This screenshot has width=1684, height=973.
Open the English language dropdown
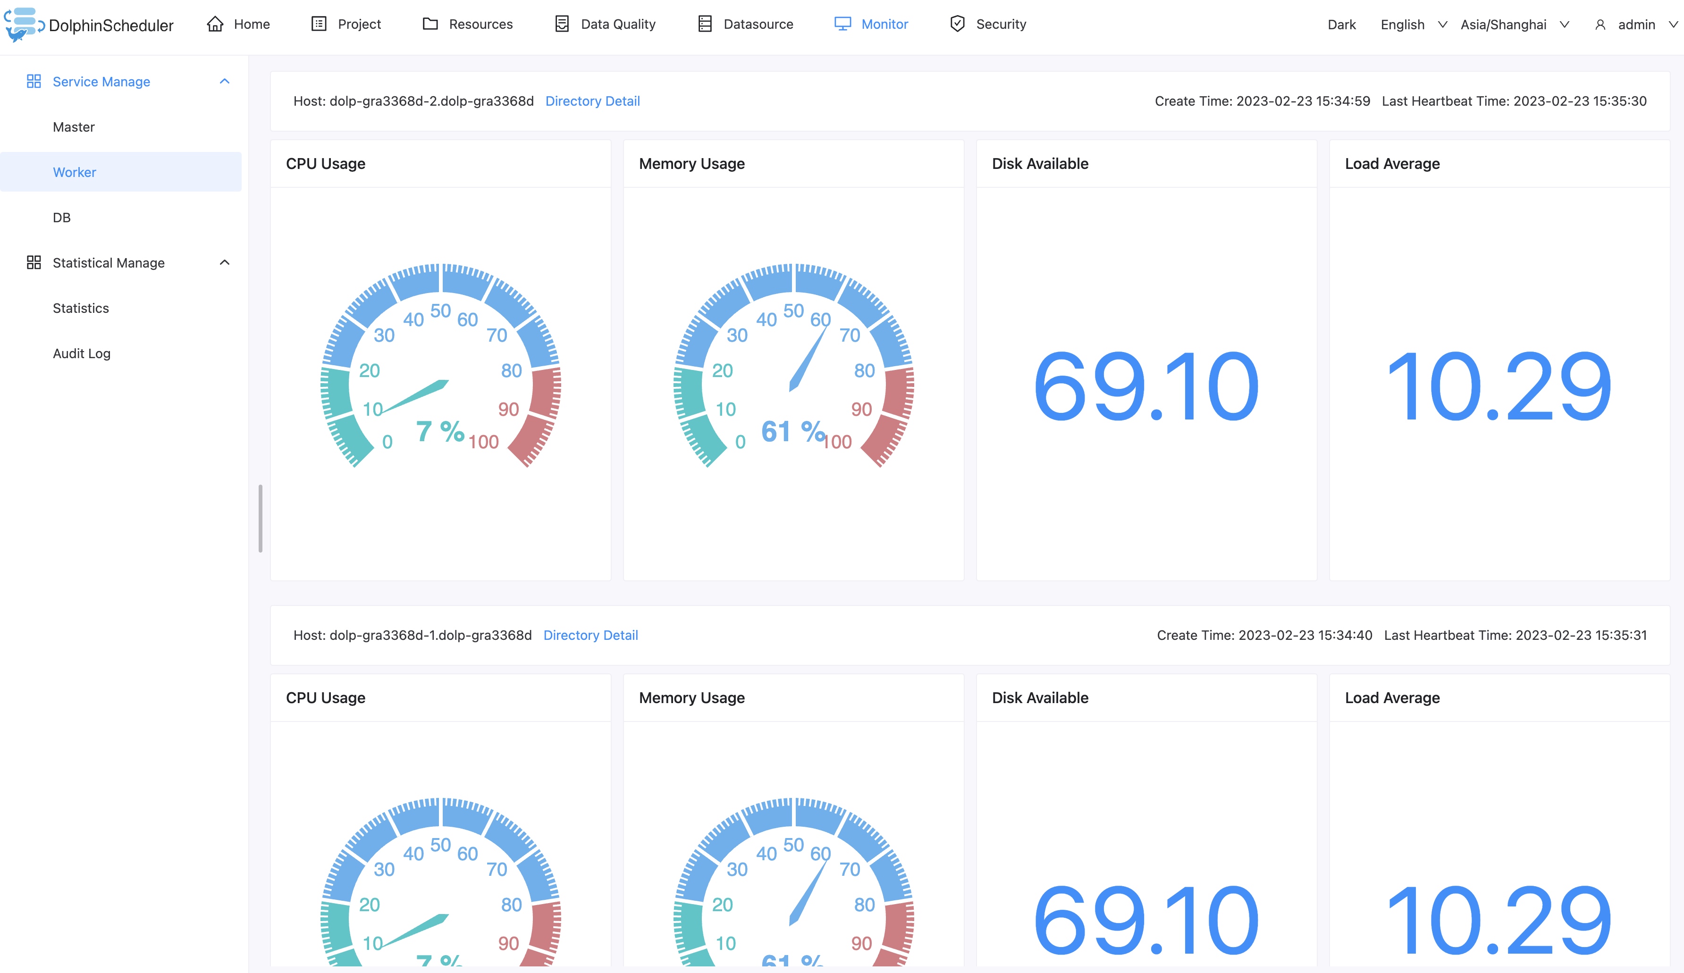click(1413, 25)
